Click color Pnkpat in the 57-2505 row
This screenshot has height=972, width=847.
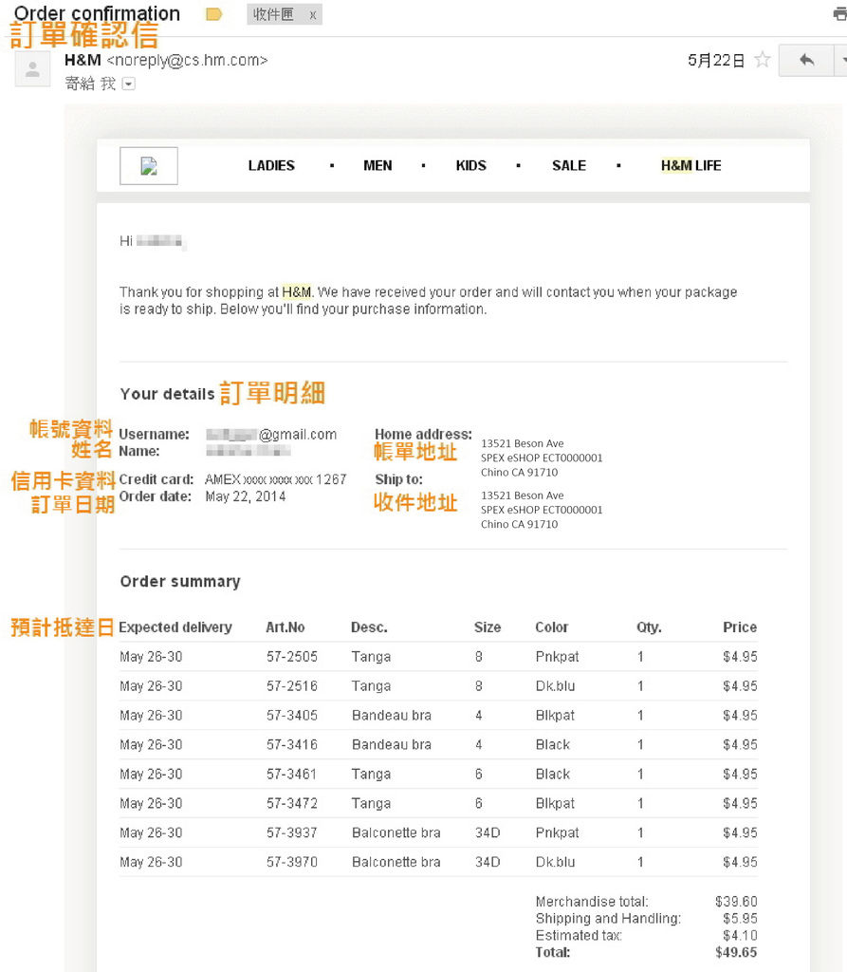pyautogui.click(x=557, y=657)
